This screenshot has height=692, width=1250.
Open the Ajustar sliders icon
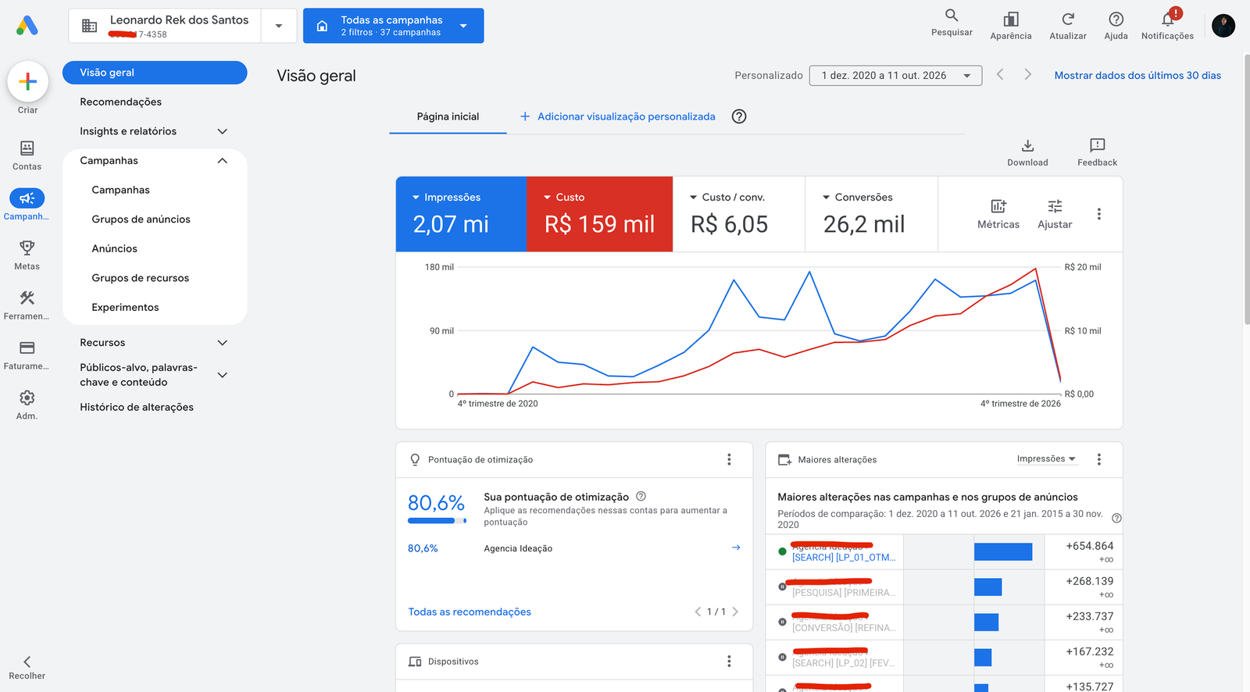point(1055,206)
